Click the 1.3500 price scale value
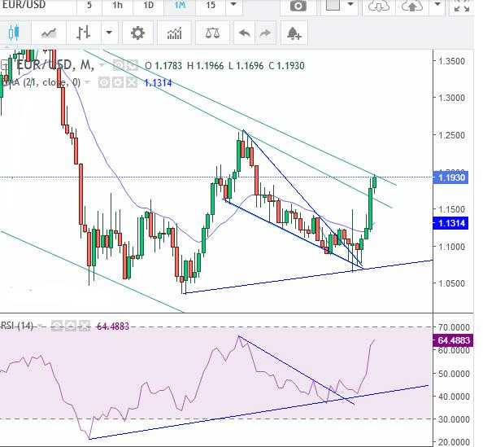 coord(452,61)
